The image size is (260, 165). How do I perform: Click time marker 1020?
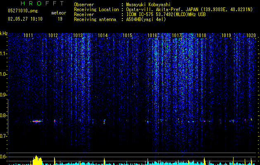[251, 35]
